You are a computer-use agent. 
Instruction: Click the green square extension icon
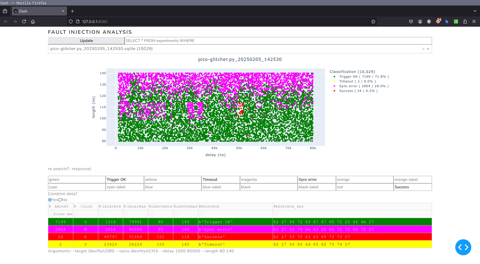(456, 21)
